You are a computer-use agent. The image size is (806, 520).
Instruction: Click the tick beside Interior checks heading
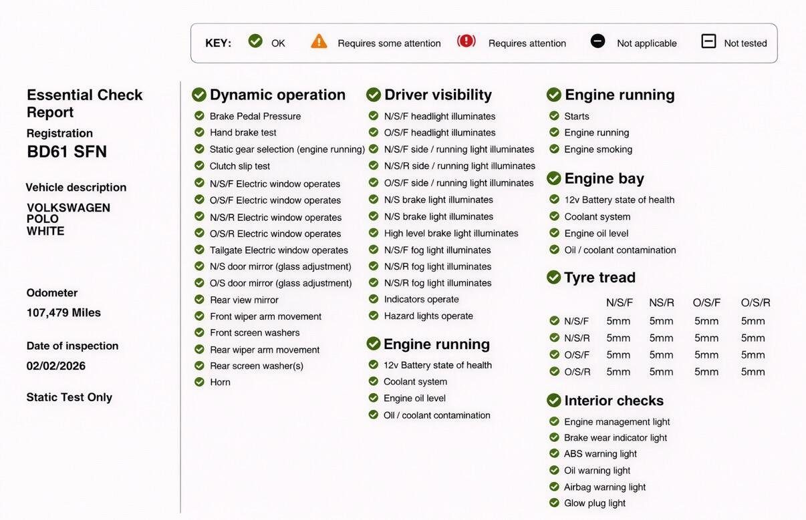click(x=553, y=401)
